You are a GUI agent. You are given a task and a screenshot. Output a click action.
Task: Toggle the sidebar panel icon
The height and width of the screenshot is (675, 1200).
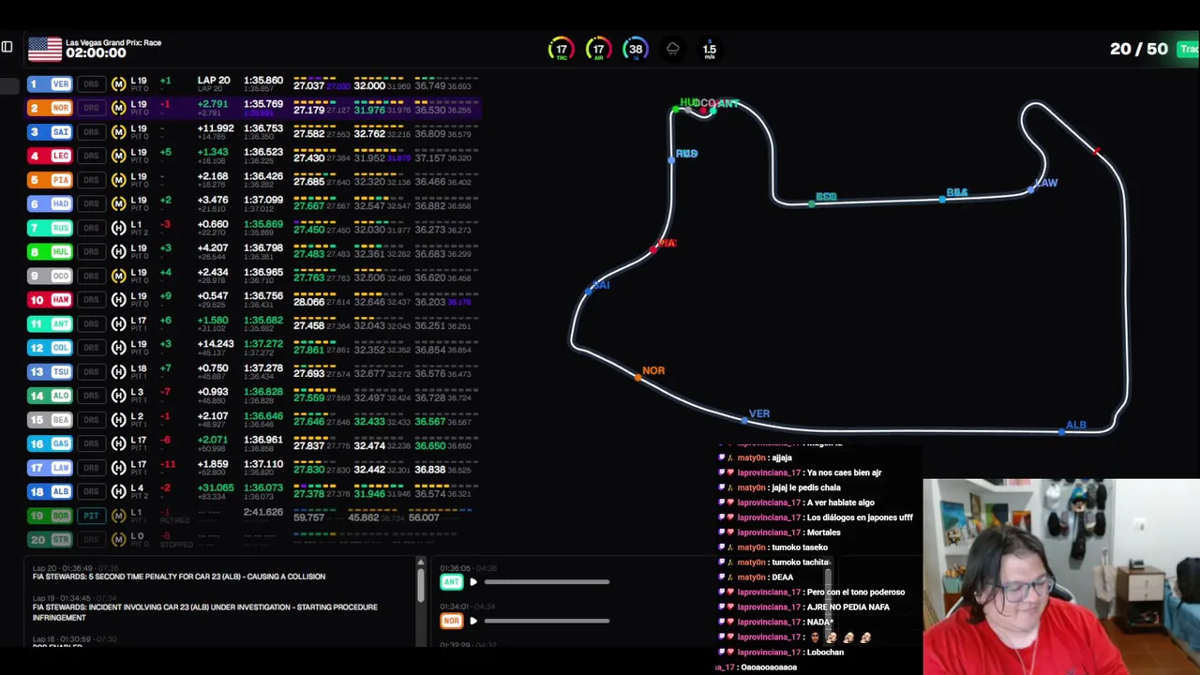coord(7,47)
